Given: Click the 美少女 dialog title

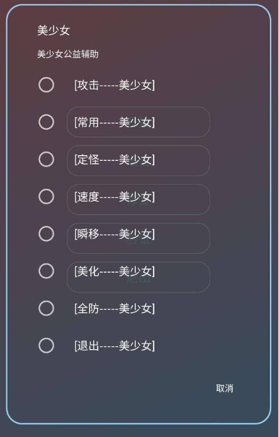Looking at the screenshot, I should tap(54, 30).
